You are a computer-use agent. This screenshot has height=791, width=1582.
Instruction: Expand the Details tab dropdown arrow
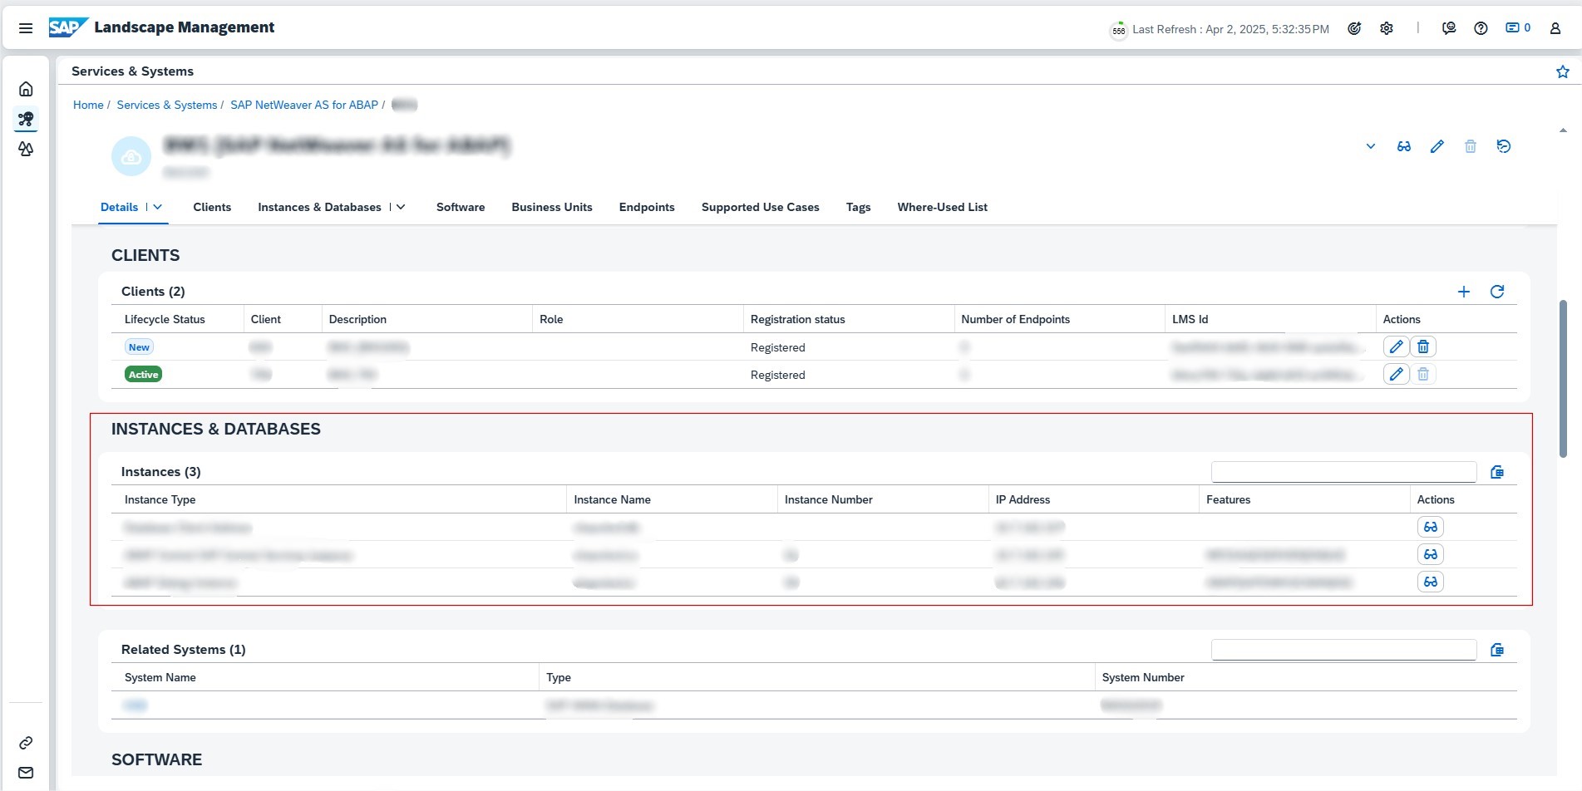click(157, 207)
